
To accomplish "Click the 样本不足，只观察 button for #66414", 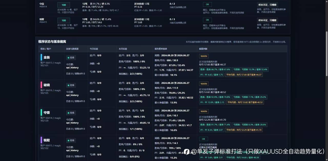I will coord(268,5).
